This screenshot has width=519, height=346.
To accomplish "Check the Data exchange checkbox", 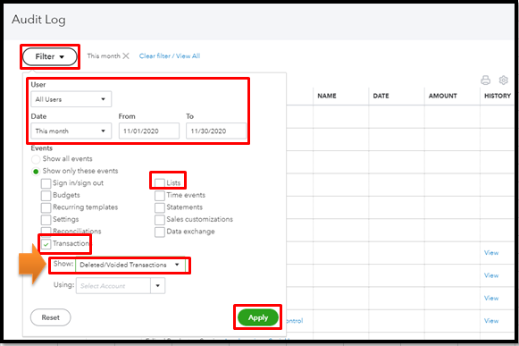I will click(x=160, y=232).
